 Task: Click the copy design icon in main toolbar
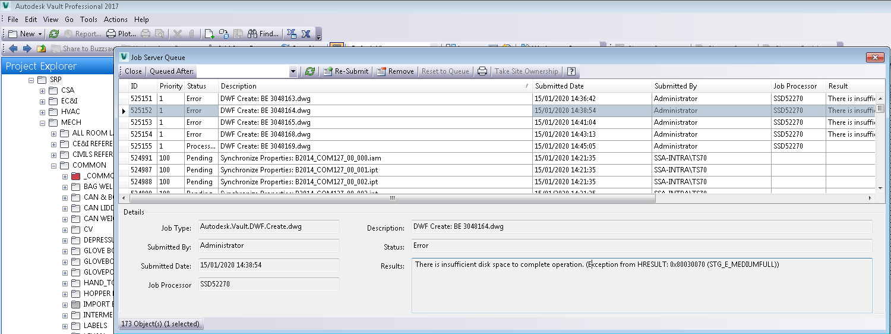click(224, 34)
